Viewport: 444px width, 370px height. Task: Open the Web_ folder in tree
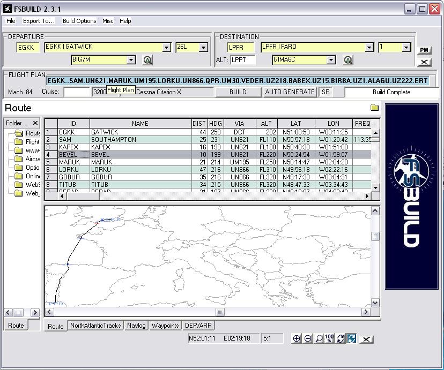click(x=27, y=193)
